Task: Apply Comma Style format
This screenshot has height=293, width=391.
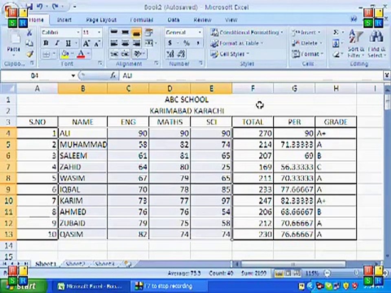Action: (x=198, y=43)
